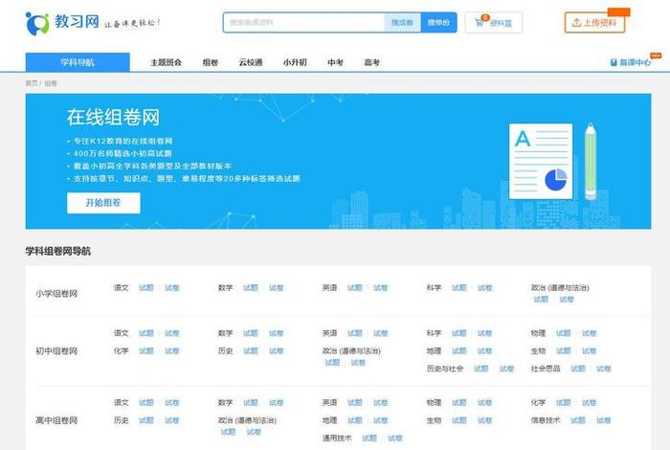The image size is (670, 450).
Task: Open 高中 政治(道德与法治) 试卷 link
Action: (254, 432)
